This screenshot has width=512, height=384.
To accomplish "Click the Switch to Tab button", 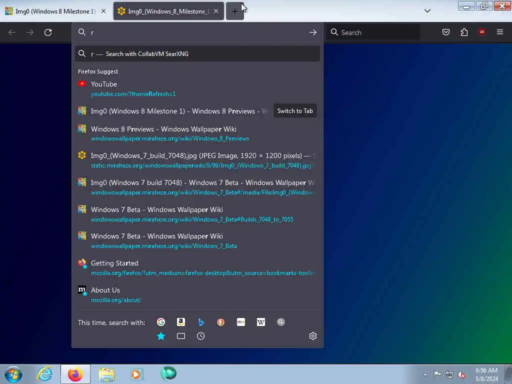I will click(x=295, y=111).
